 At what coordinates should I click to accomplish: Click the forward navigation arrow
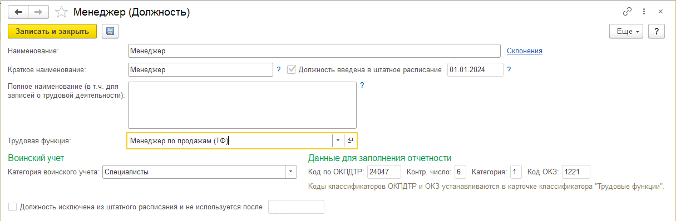(x=38, y=12)
